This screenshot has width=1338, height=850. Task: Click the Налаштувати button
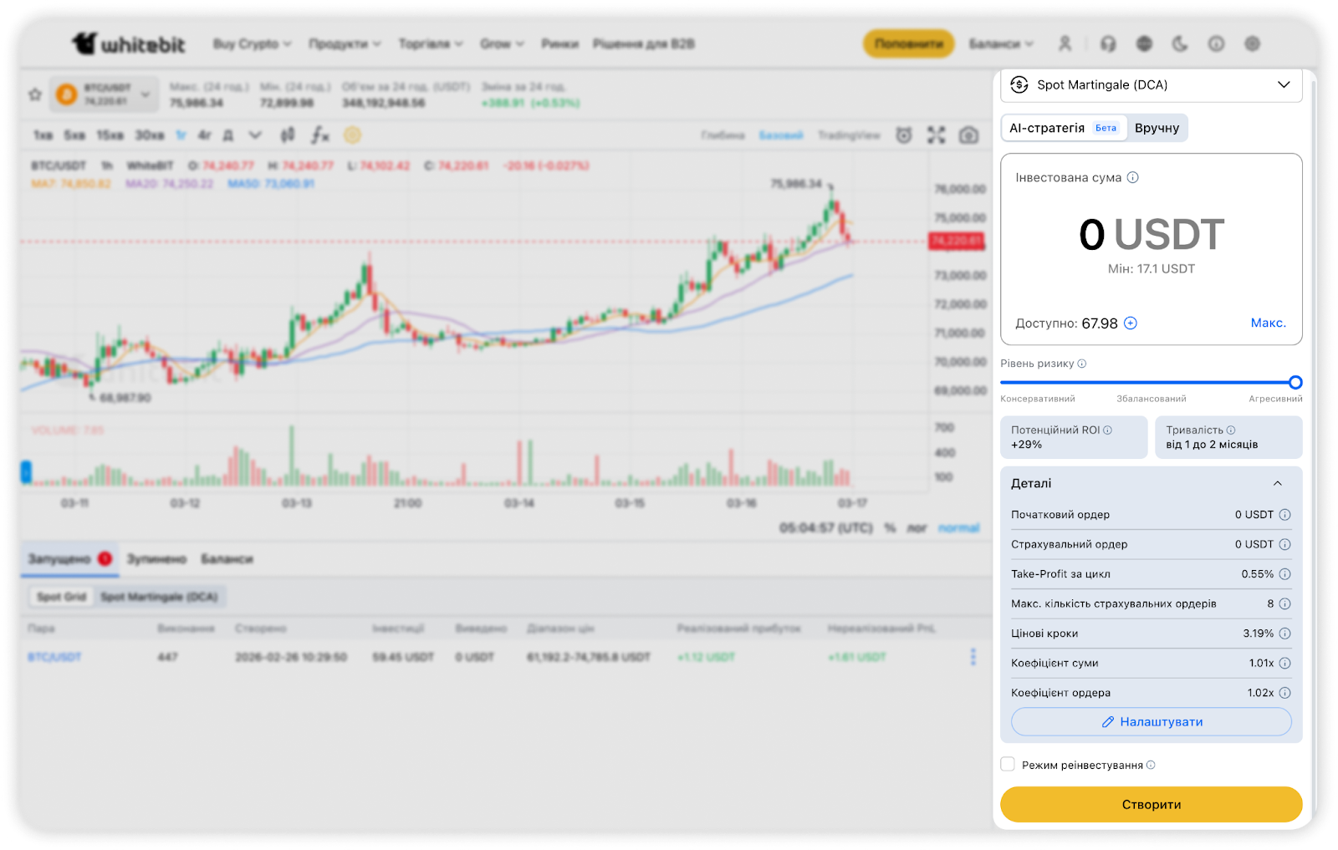[1151, 722]
